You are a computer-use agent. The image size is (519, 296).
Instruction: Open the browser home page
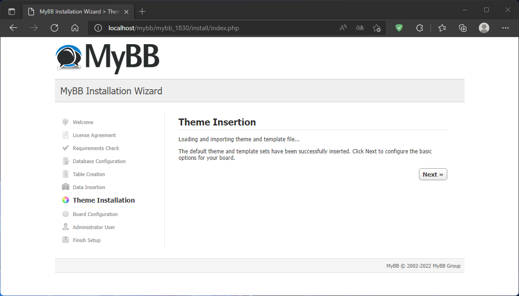tap(75, 28)
